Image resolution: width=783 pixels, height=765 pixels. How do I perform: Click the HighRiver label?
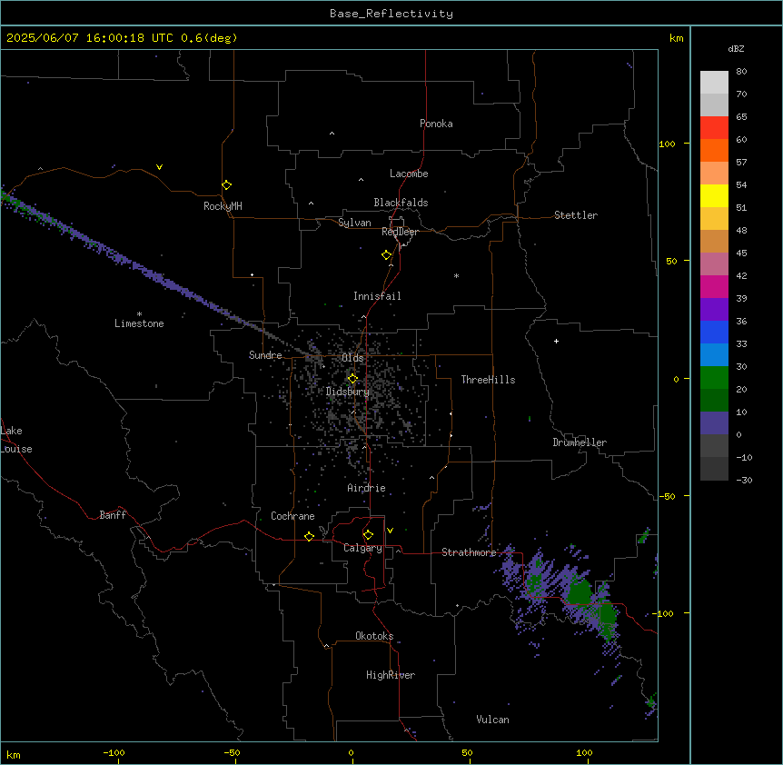(391, 675)
